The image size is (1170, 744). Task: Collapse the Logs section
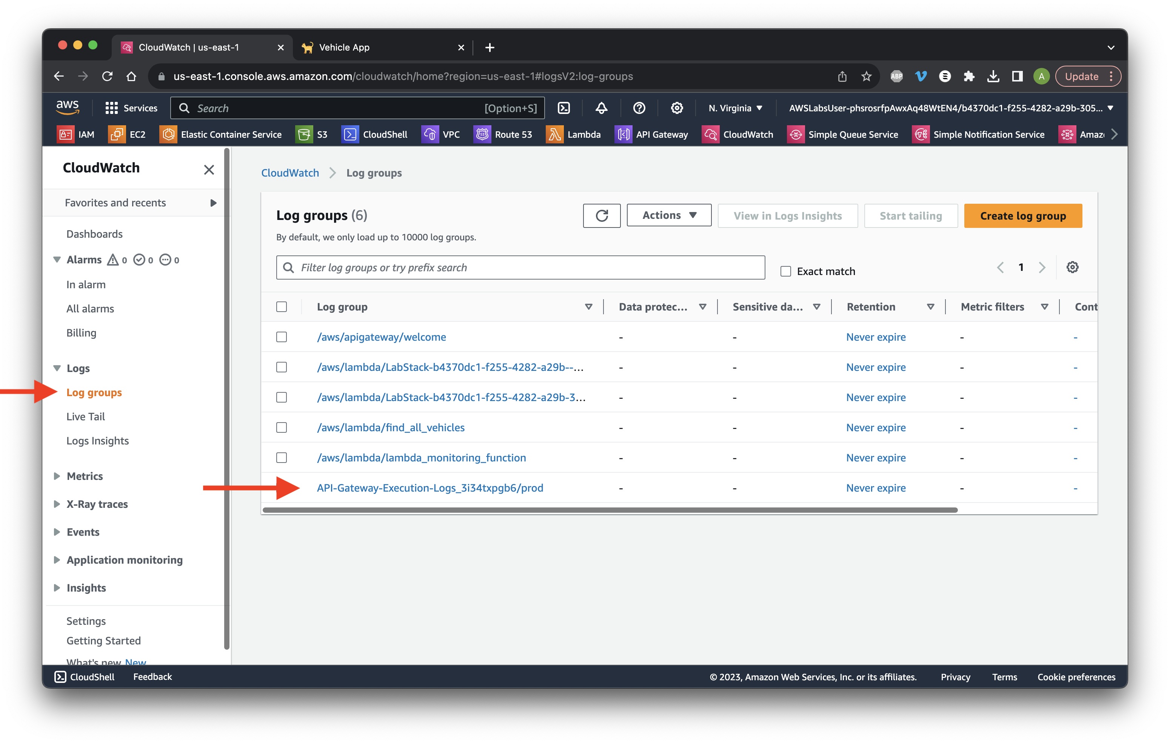click(57, 368)
